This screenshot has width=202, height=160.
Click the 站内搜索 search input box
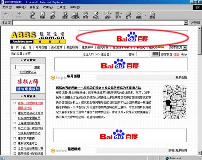point(24,67)
